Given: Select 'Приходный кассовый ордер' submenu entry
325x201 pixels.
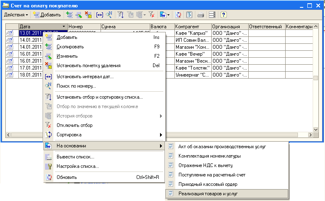Looking at the screenshot, I should (x=208, y=184).
